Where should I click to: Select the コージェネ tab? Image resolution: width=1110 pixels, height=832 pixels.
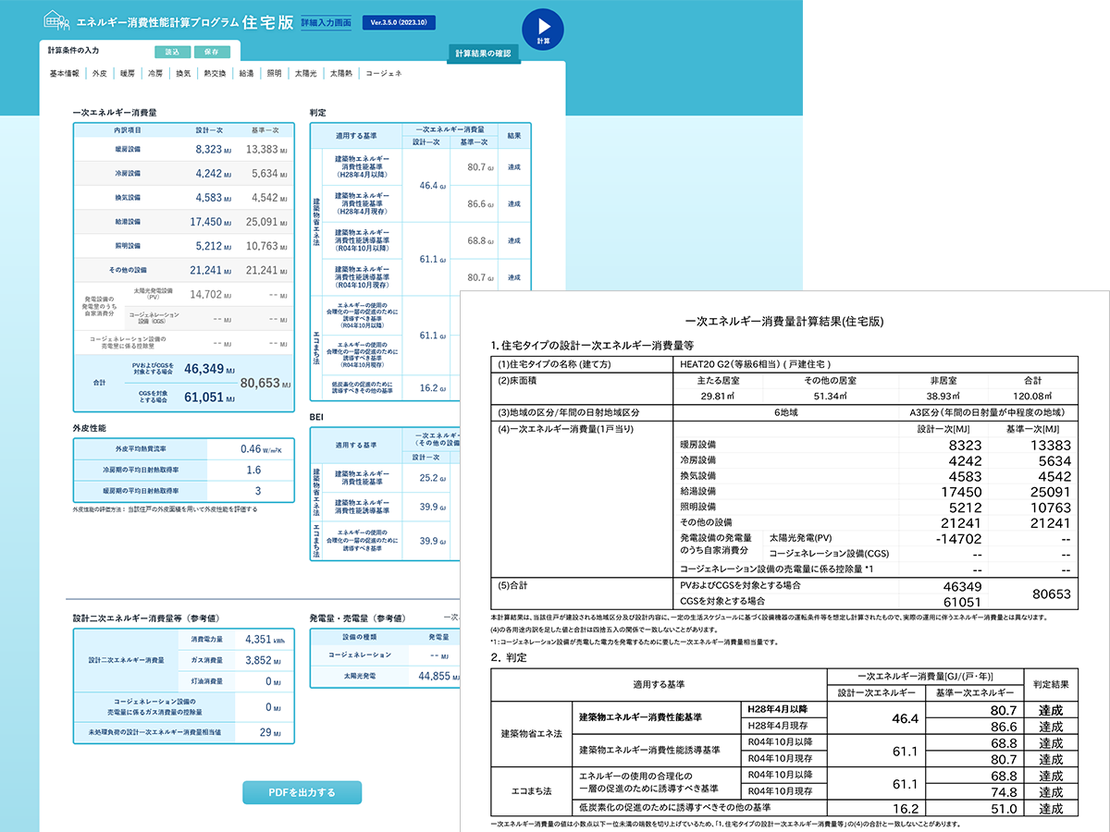click(x=384, y=73)
